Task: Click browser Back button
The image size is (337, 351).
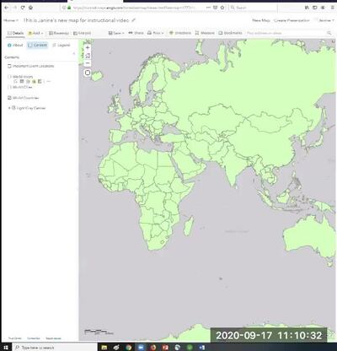Action: (6, 8)
